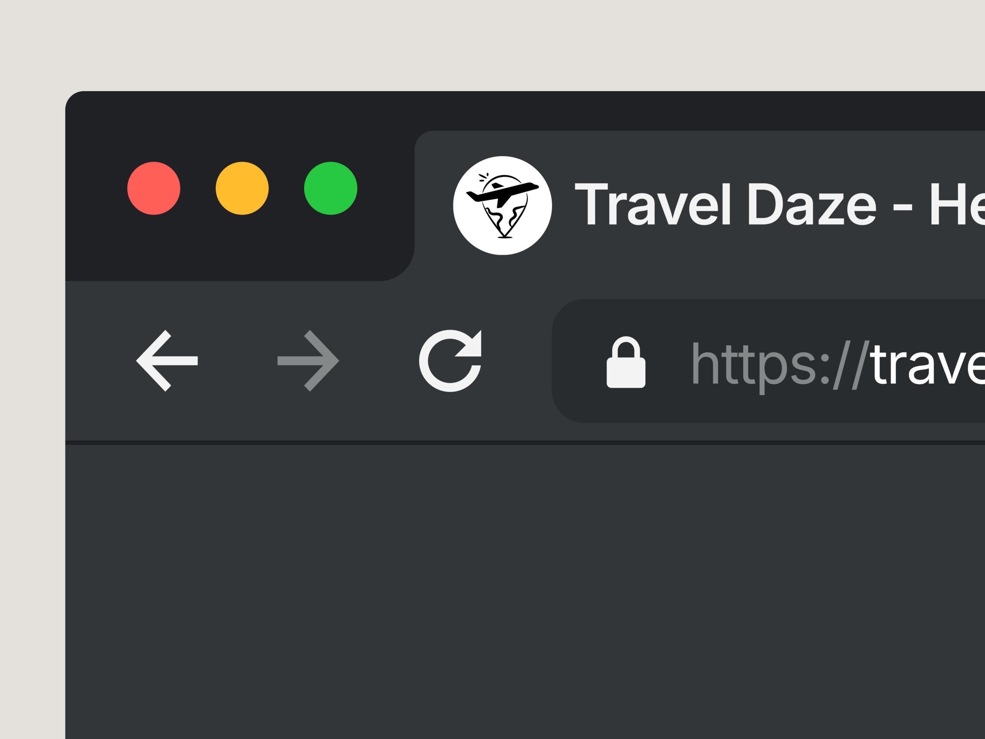Click the toolbar gap between reload and address bar
This screenshot has width=985, height=739.
pos(516,361)
